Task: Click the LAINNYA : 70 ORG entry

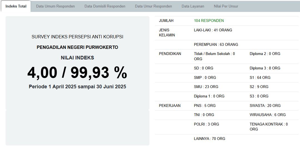Action: (209, 139)
